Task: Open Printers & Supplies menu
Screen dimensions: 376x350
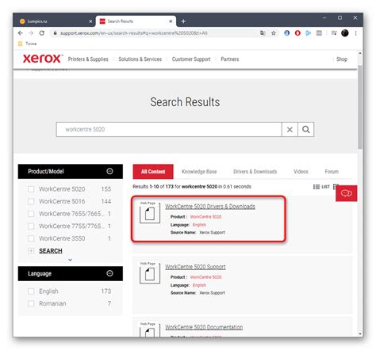Action: click(88, 59)
